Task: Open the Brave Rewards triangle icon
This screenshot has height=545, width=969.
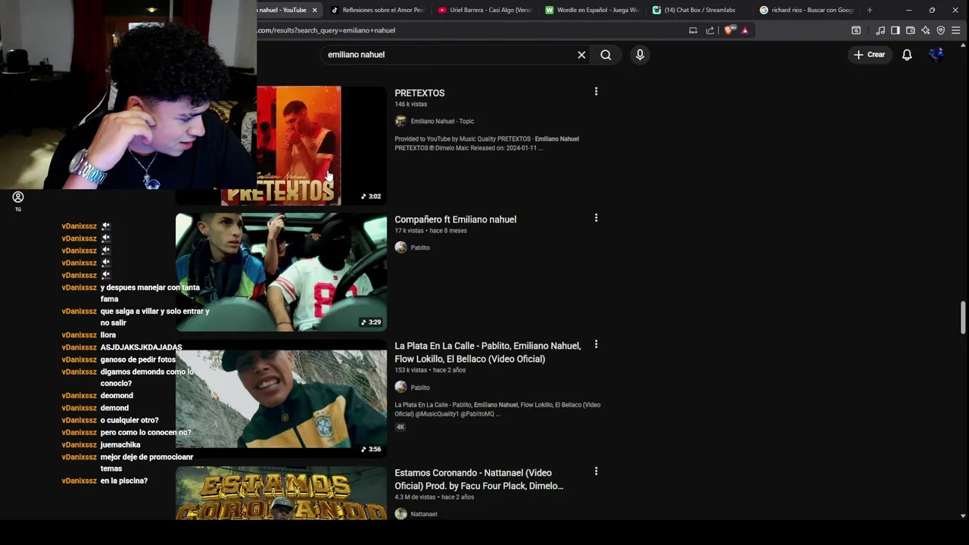Action: (x=745, y=30)
